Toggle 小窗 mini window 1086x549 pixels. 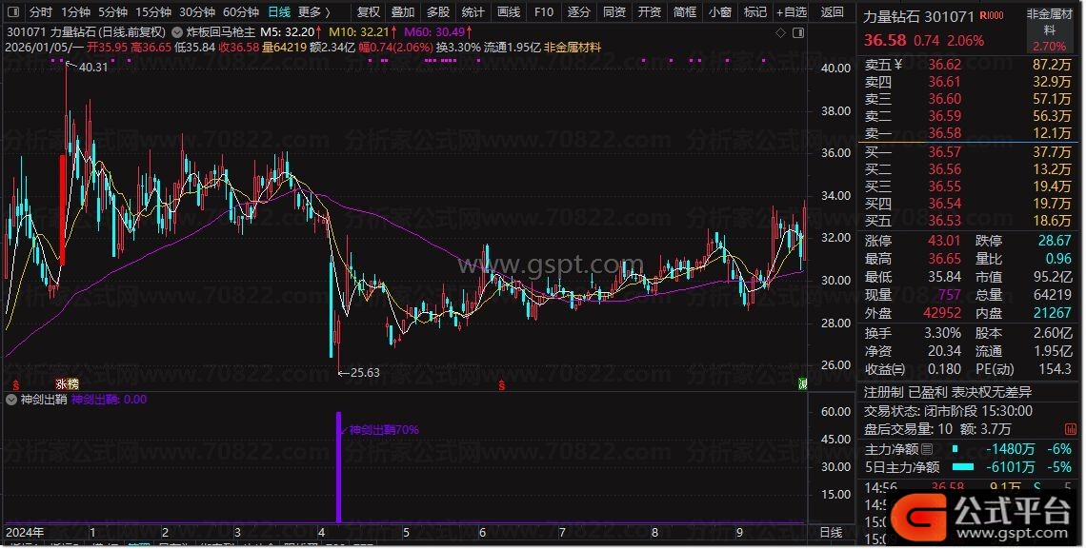tap(720, 12)
